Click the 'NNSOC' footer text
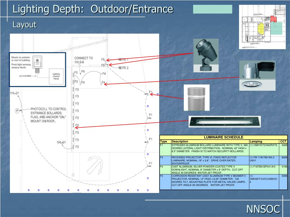The height and width of the screenshot is (217, 290). 263,209
